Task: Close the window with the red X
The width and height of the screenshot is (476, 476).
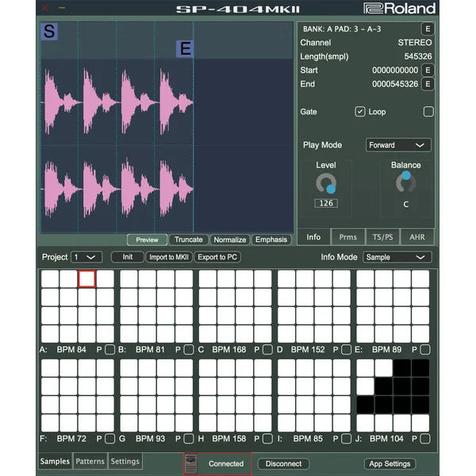Action: click(44, 8)
